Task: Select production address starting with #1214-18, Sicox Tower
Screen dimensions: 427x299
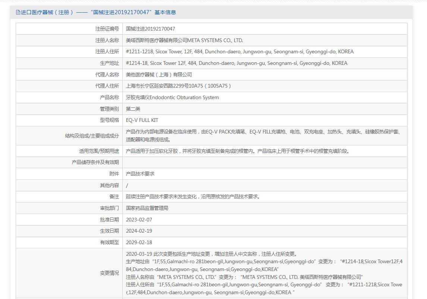Action: [x=237, y=63]
